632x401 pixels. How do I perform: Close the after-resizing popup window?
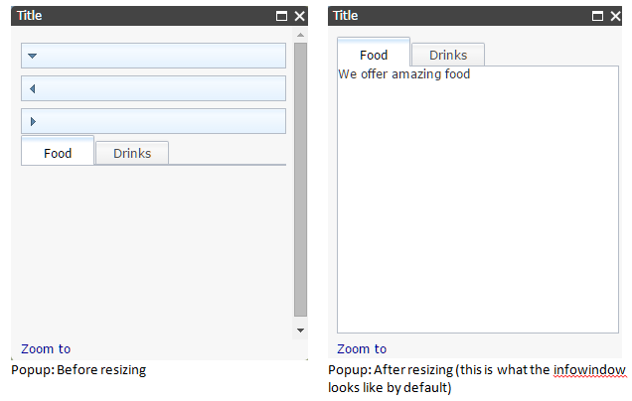[x=613, y=16]
